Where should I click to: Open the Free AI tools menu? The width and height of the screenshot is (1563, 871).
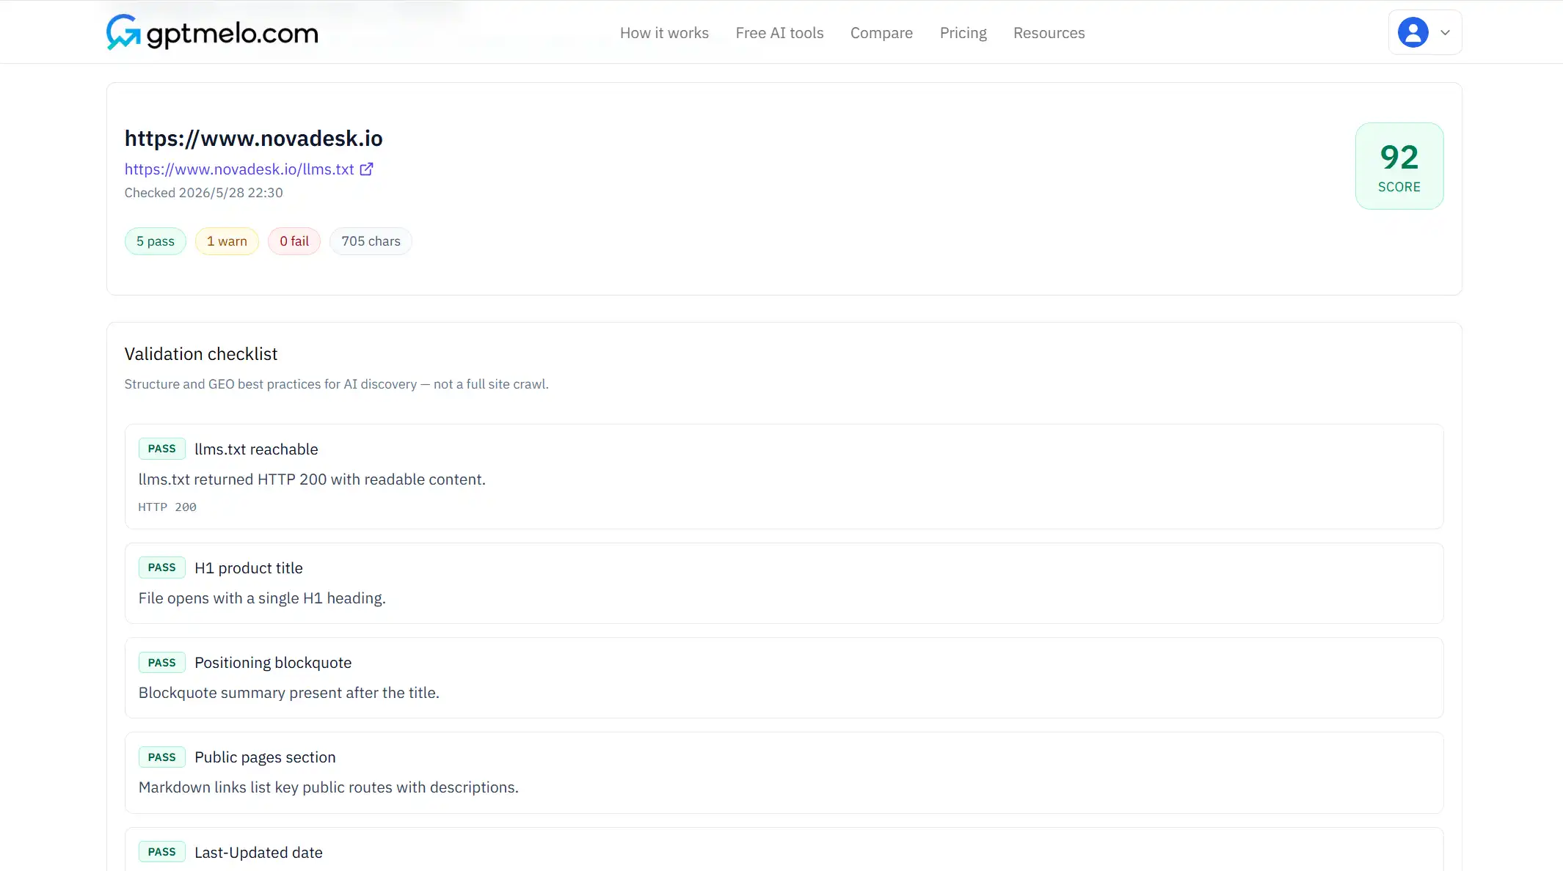coord(779,33)
